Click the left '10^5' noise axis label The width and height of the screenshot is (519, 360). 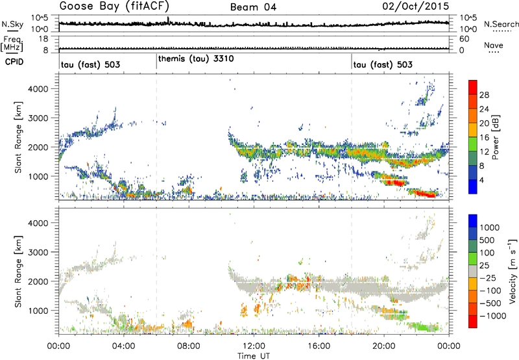40,18
